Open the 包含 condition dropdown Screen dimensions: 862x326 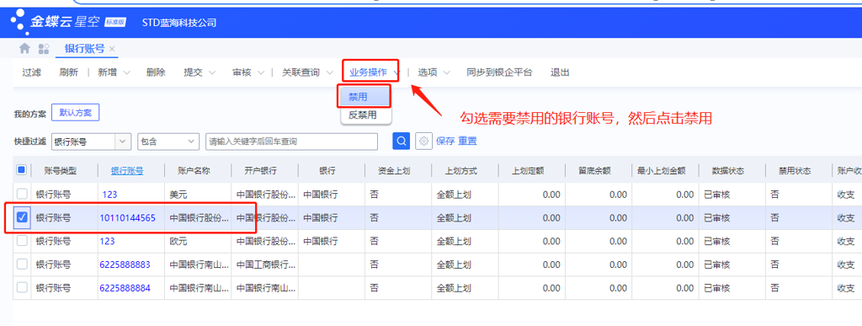[168, 142]
